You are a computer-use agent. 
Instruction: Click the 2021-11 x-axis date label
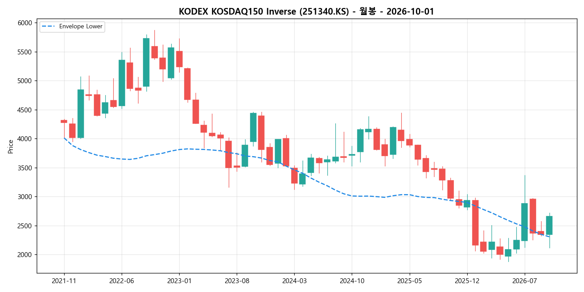coord(64,280)
